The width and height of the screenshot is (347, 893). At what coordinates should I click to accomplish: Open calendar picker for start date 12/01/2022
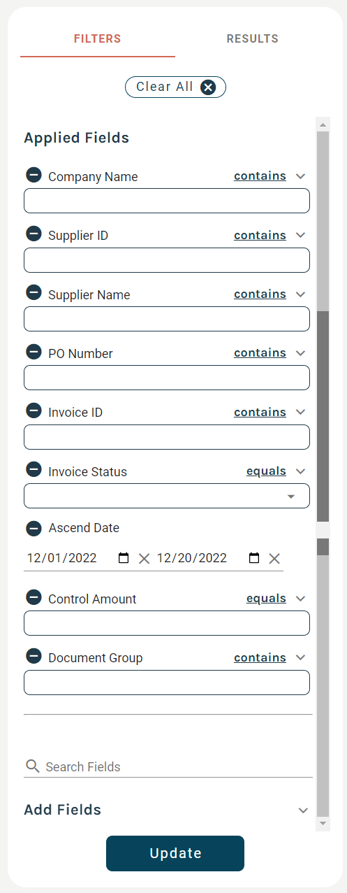[124, 558]
